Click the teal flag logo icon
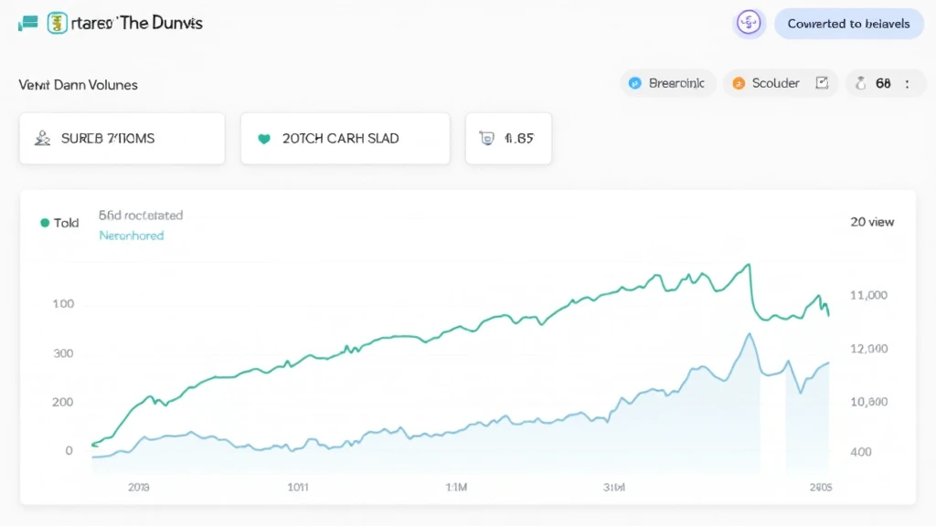Viewport: 936px width, 526px height. (x=28, y=23)
